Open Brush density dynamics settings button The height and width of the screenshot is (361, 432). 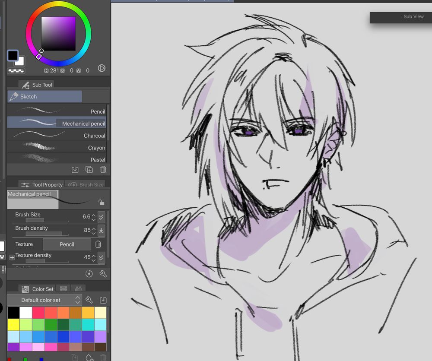tap(101, 231)
